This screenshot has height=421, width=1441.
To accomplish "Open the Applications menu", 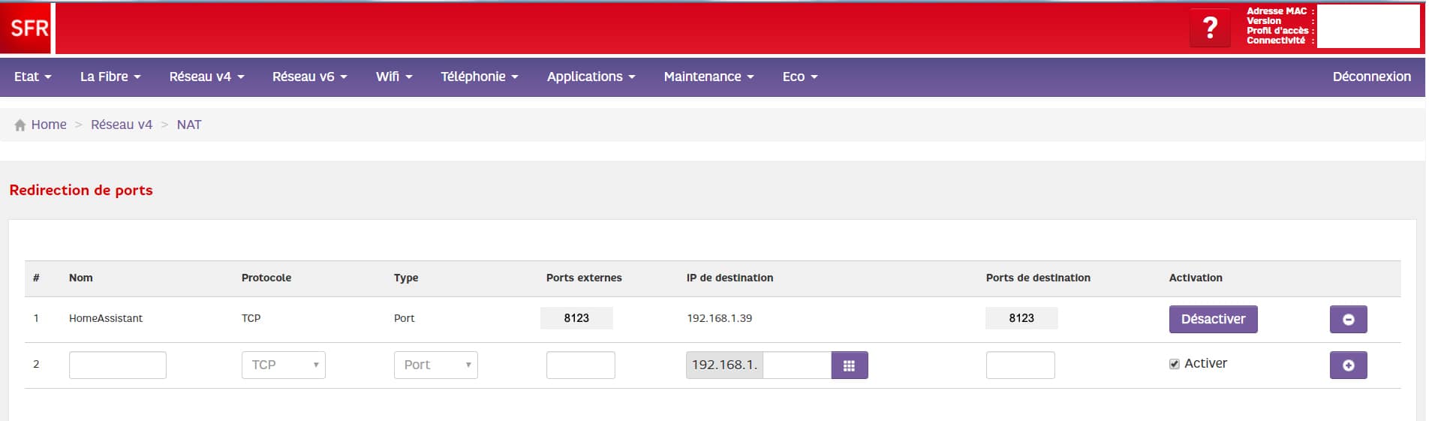I will 591,77.
